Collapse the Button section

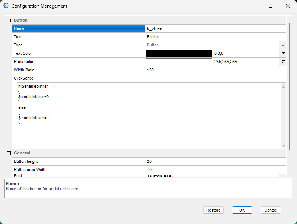(x=9, y=20)
